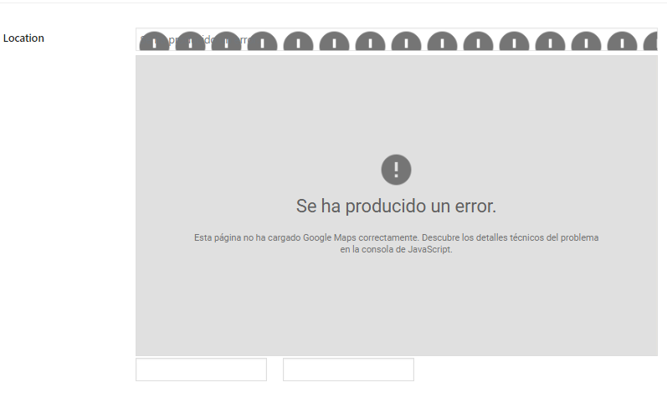The image size is (667, 418).
Task: Click the 'Location' label
Action: pos(23,38)
